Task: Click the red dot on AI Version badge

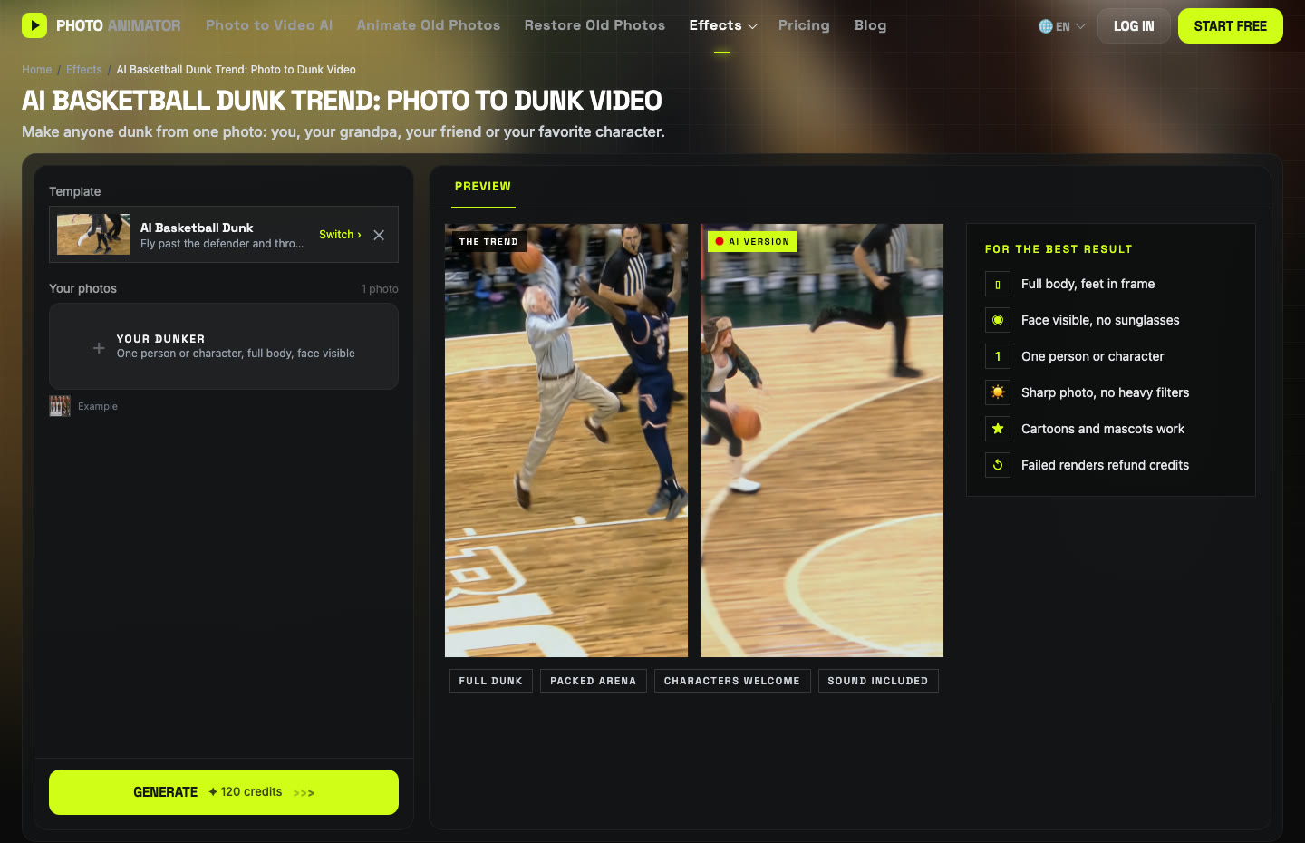Action: tap(720, 242)
